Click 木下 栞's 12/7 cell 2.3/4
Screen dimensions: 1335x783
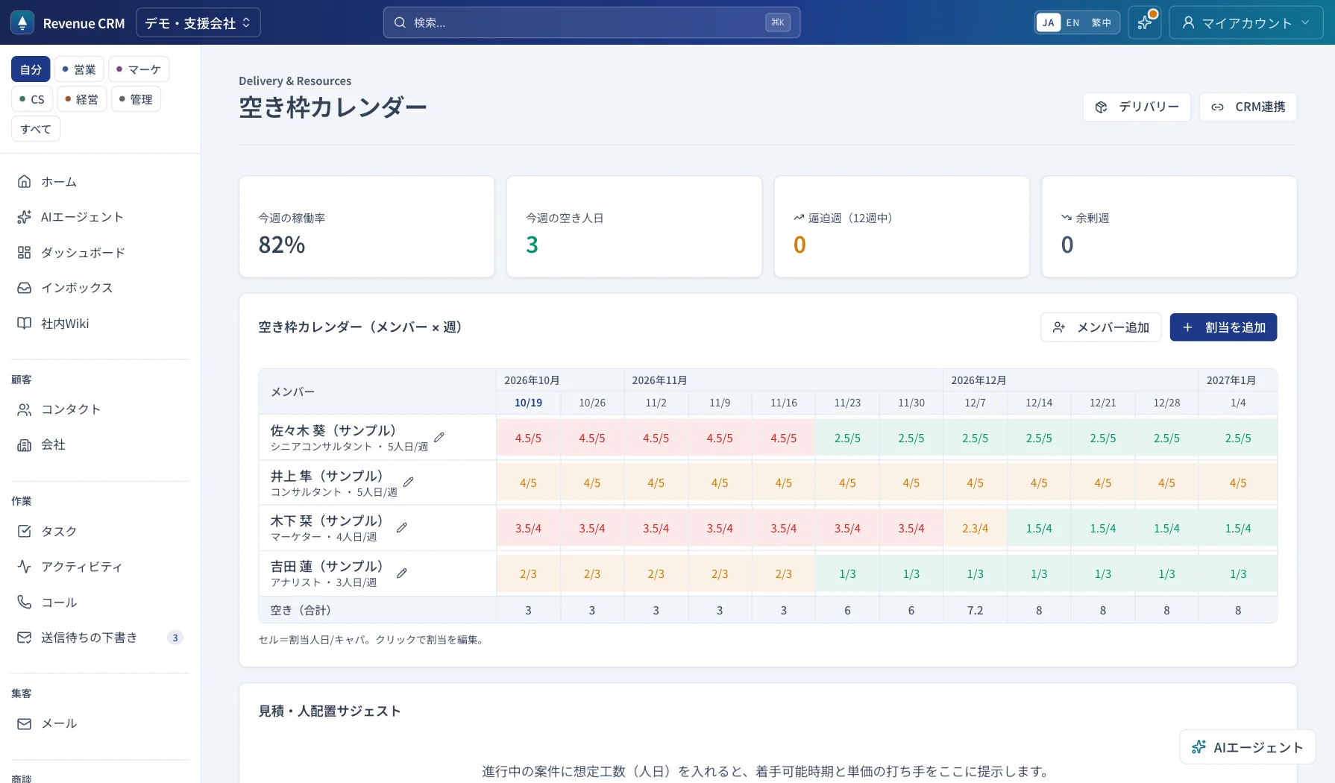click(x=975, y=528)
